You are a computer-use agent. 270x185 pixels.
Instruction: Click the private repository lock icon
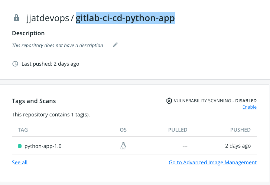(x=16, y=18)
